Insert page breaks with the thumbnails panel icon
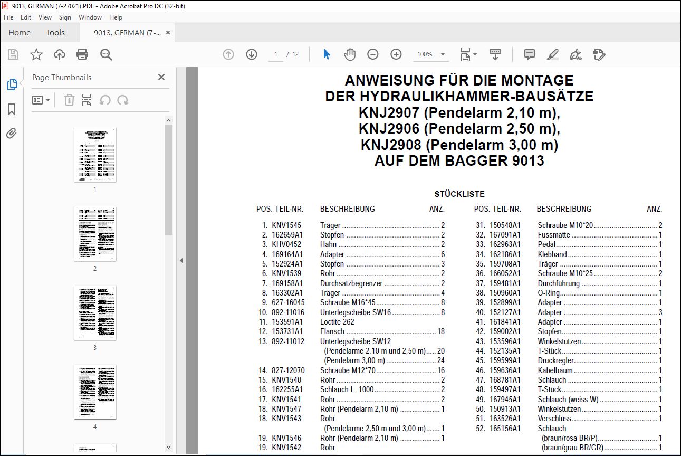The width and height of the screenshot is (681, 456). 87,100
